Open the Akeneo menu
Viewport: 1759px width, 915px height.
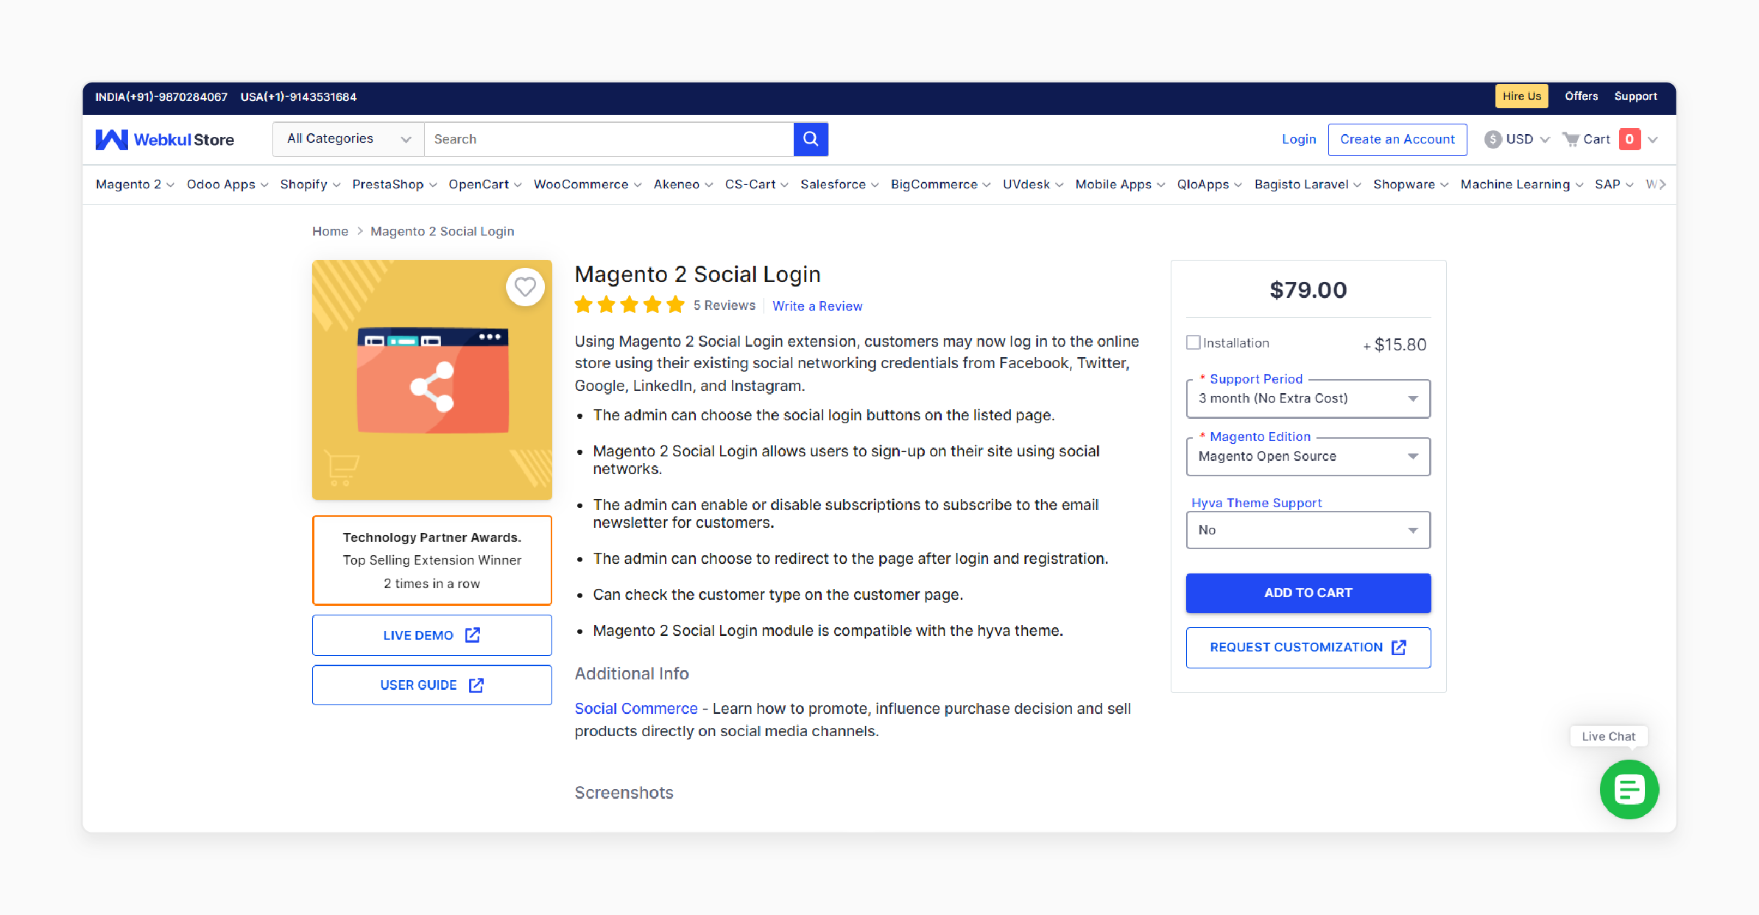click(x=683, y=185)
